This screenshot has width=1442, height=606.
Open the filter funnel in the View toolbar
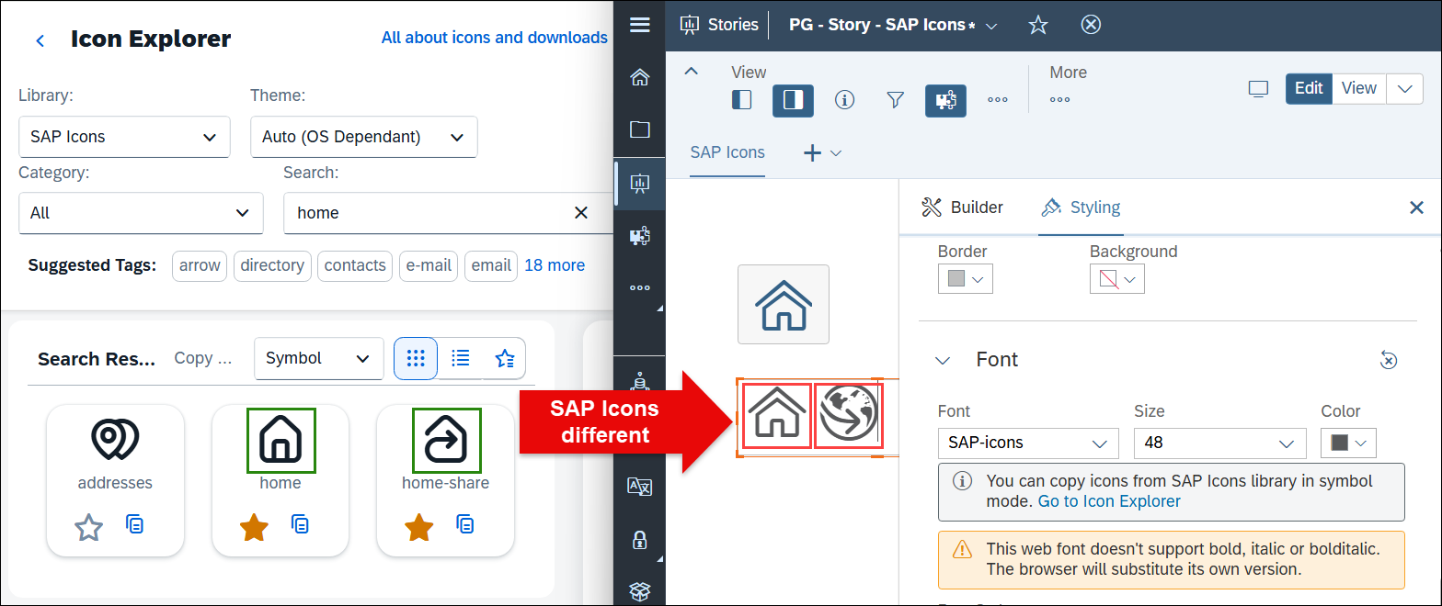coord(895,100)
